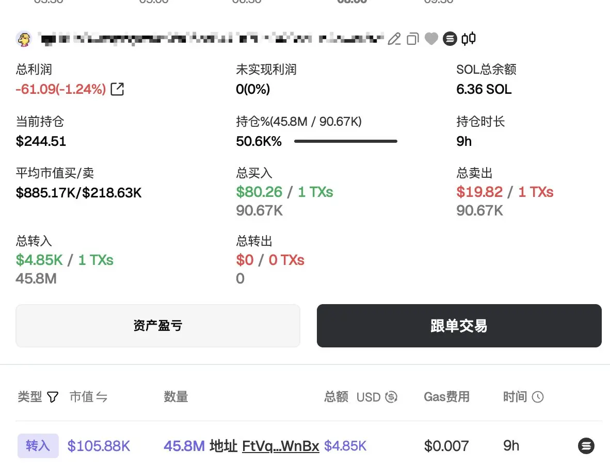Click the $105.88K market cap value
The height and width of the screenshot is (467, 610).
click(99, 446)
